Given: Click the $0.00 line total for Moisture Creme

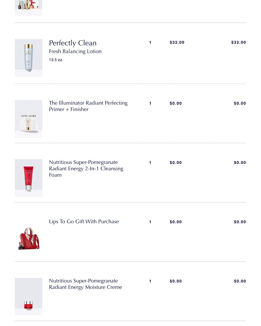Looking at the screenshot, I should [x=240, y=281].
